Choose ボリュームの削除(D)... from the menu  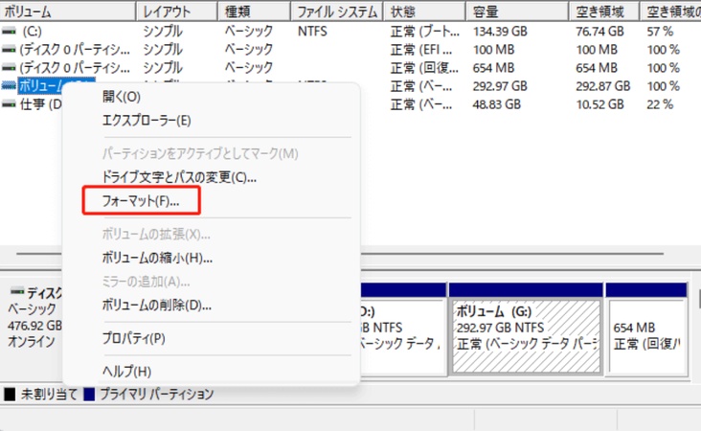pyautogui.click(x=156, y=305)
